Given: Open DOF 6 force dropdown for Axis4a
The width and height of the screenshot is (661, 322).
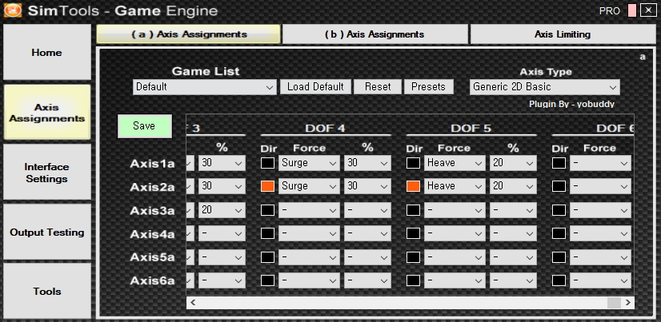Looking at the screenshot, I should [x=600, y=233].
